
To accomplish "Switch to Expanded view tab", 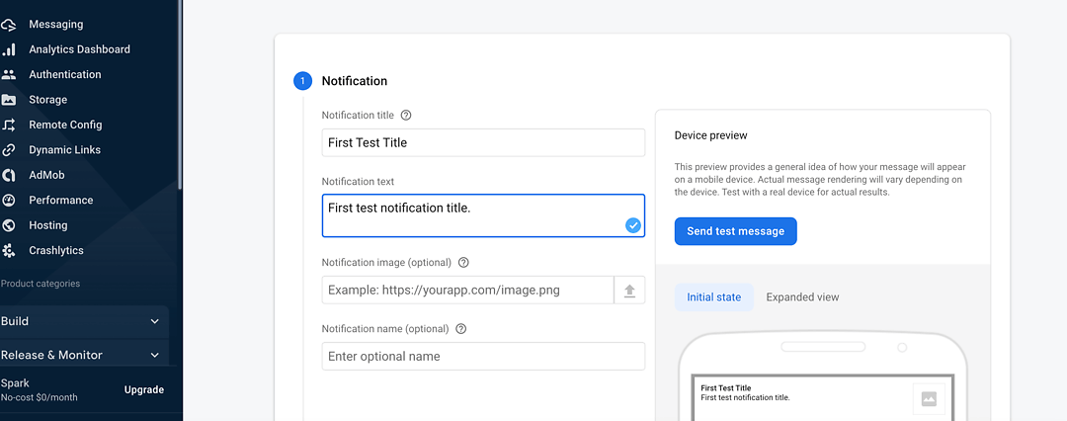I will click(x=802, y=297).
